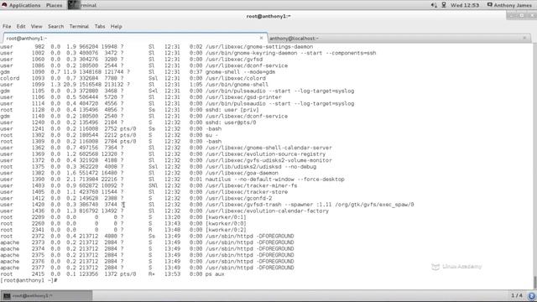Click the volume icon in top panel
The width and height of the screenshot is (537, 302).
coord(434,5)
